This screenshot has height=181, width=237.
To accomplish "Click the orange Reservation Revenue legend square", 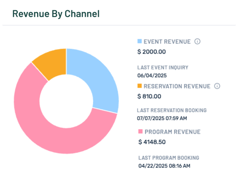I will pos(140,86).
